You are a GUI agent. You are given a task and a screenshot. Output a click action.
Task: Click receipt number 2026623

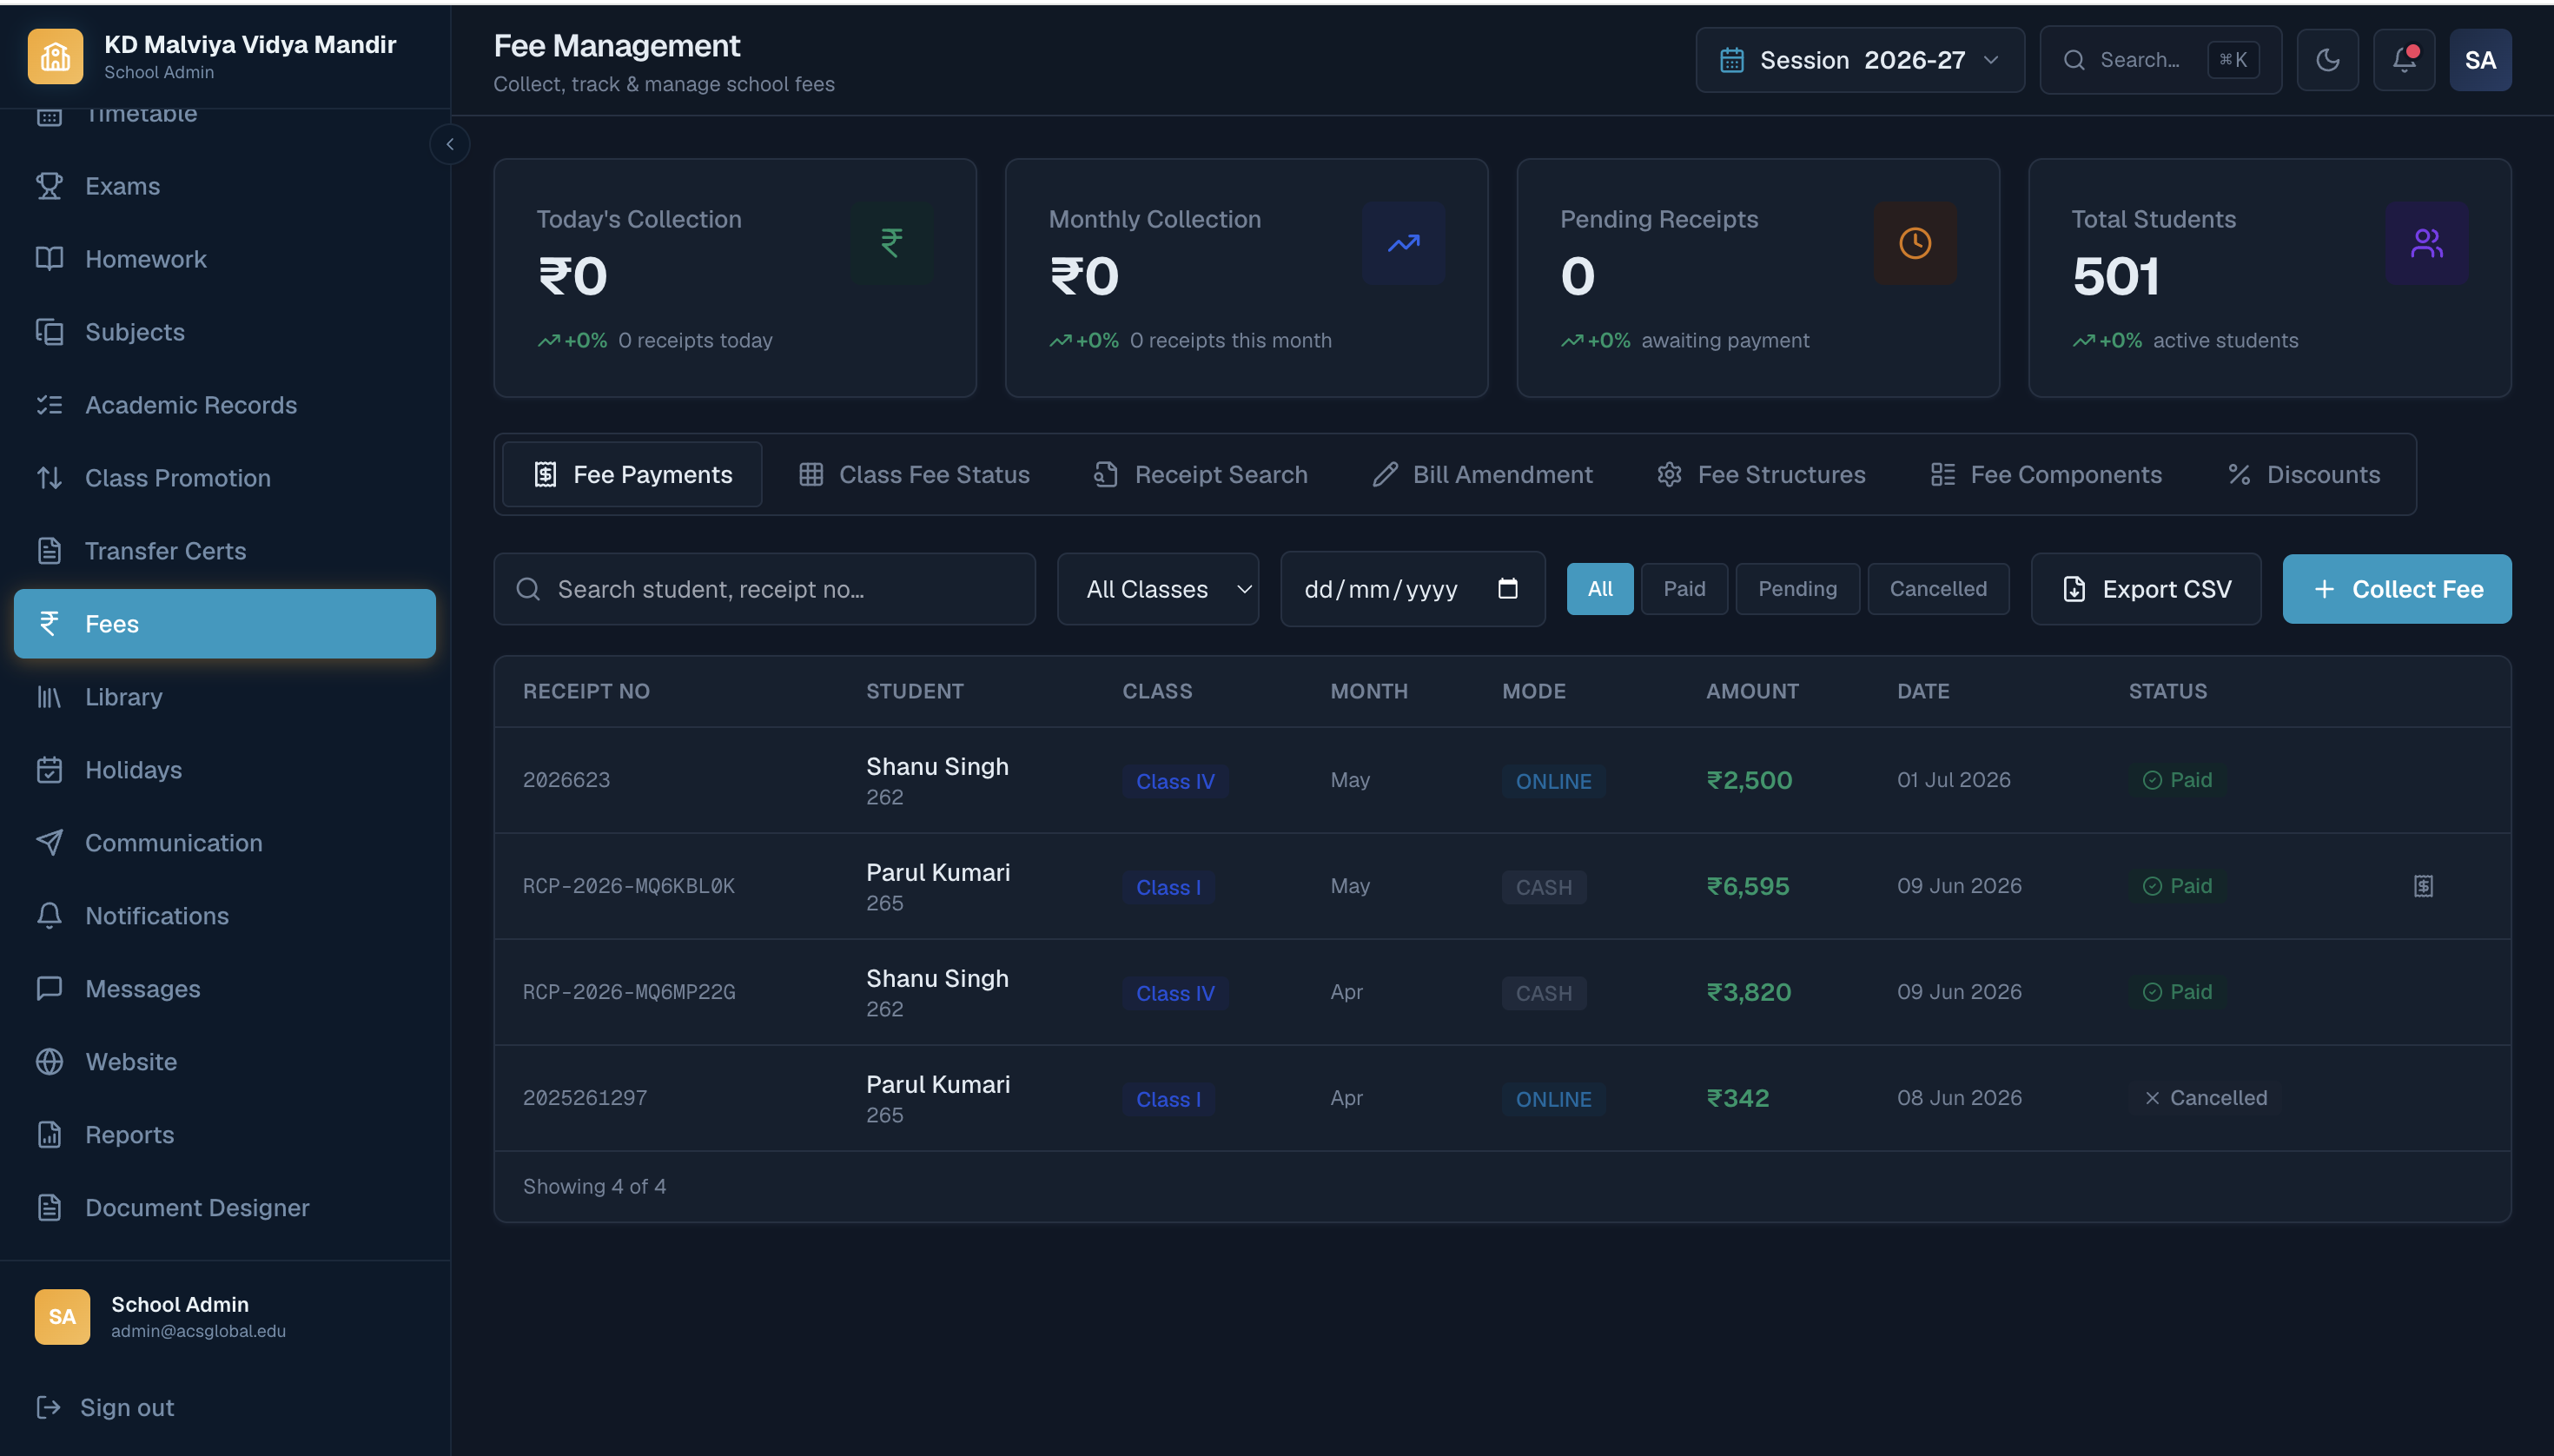coord(566,780)
